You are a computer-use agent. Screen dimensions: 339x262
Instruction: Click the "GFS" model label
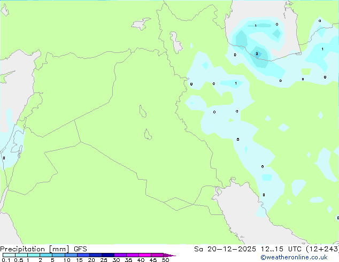coord(80,249)
